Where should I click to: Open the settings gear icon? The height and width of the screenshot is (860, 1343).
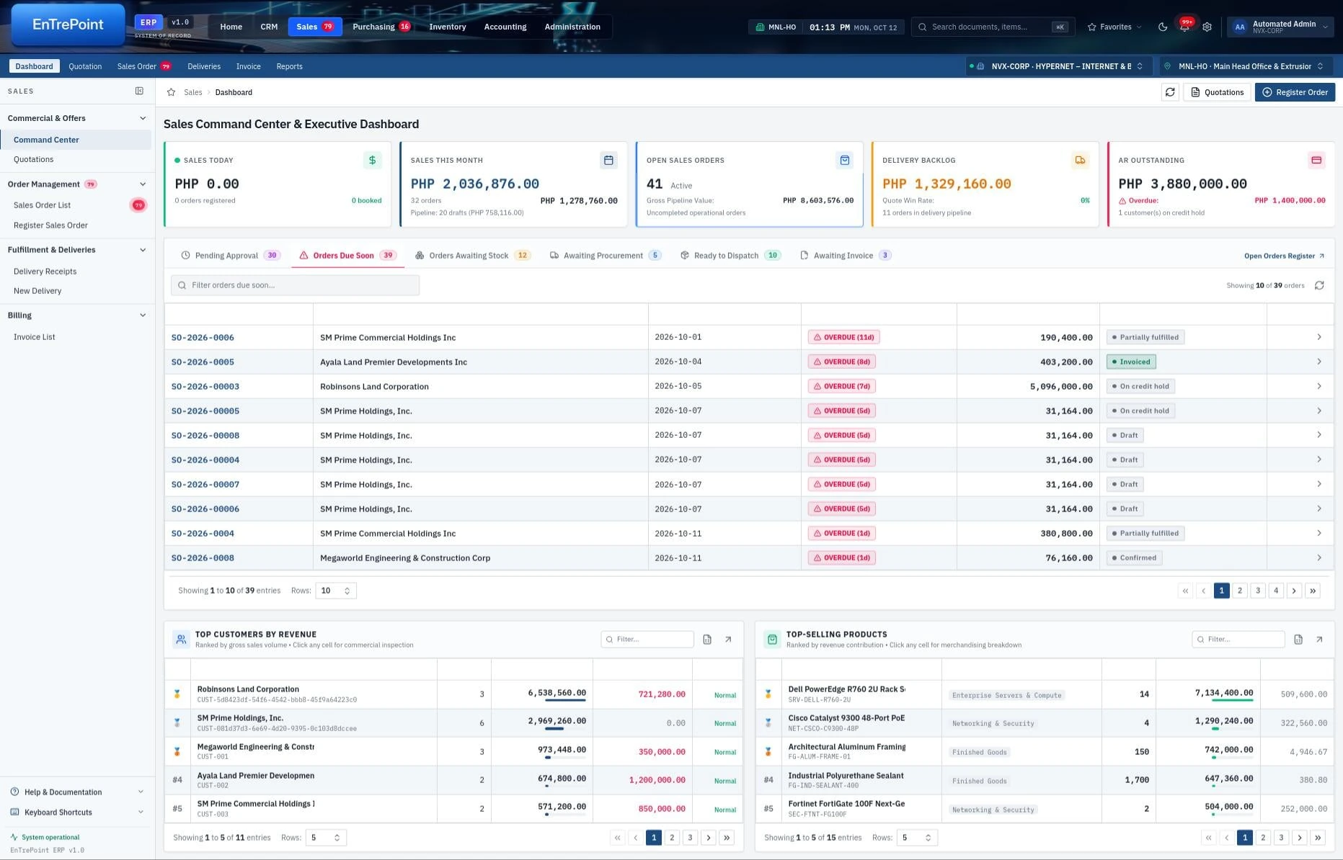point(1207,27)
